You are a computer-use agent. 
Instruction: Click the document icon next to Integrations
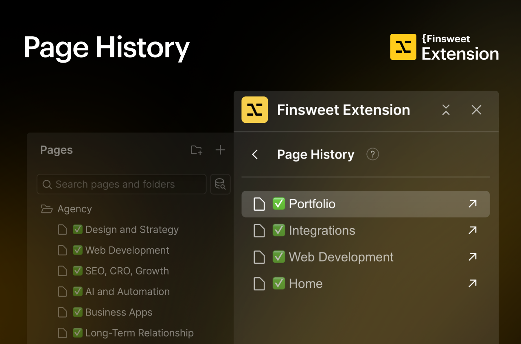pyautogui.click(x=259, y=230)
